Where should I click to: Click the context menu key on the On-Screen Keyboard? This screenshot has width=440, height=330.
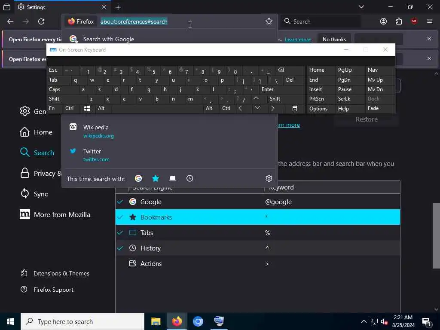(295, 109)
